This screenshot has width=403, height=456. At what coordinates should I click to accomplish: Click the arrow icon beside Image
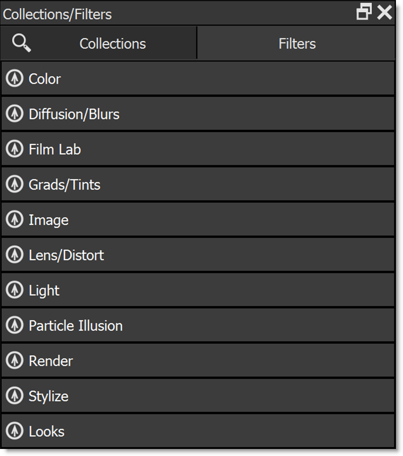click(15, 220)
